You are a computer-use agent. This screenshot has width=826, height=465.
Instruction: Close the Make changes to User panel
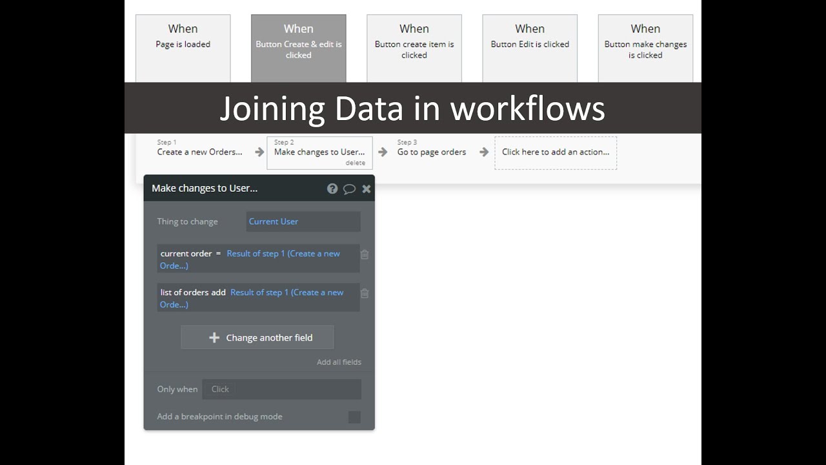coord(366,189)
